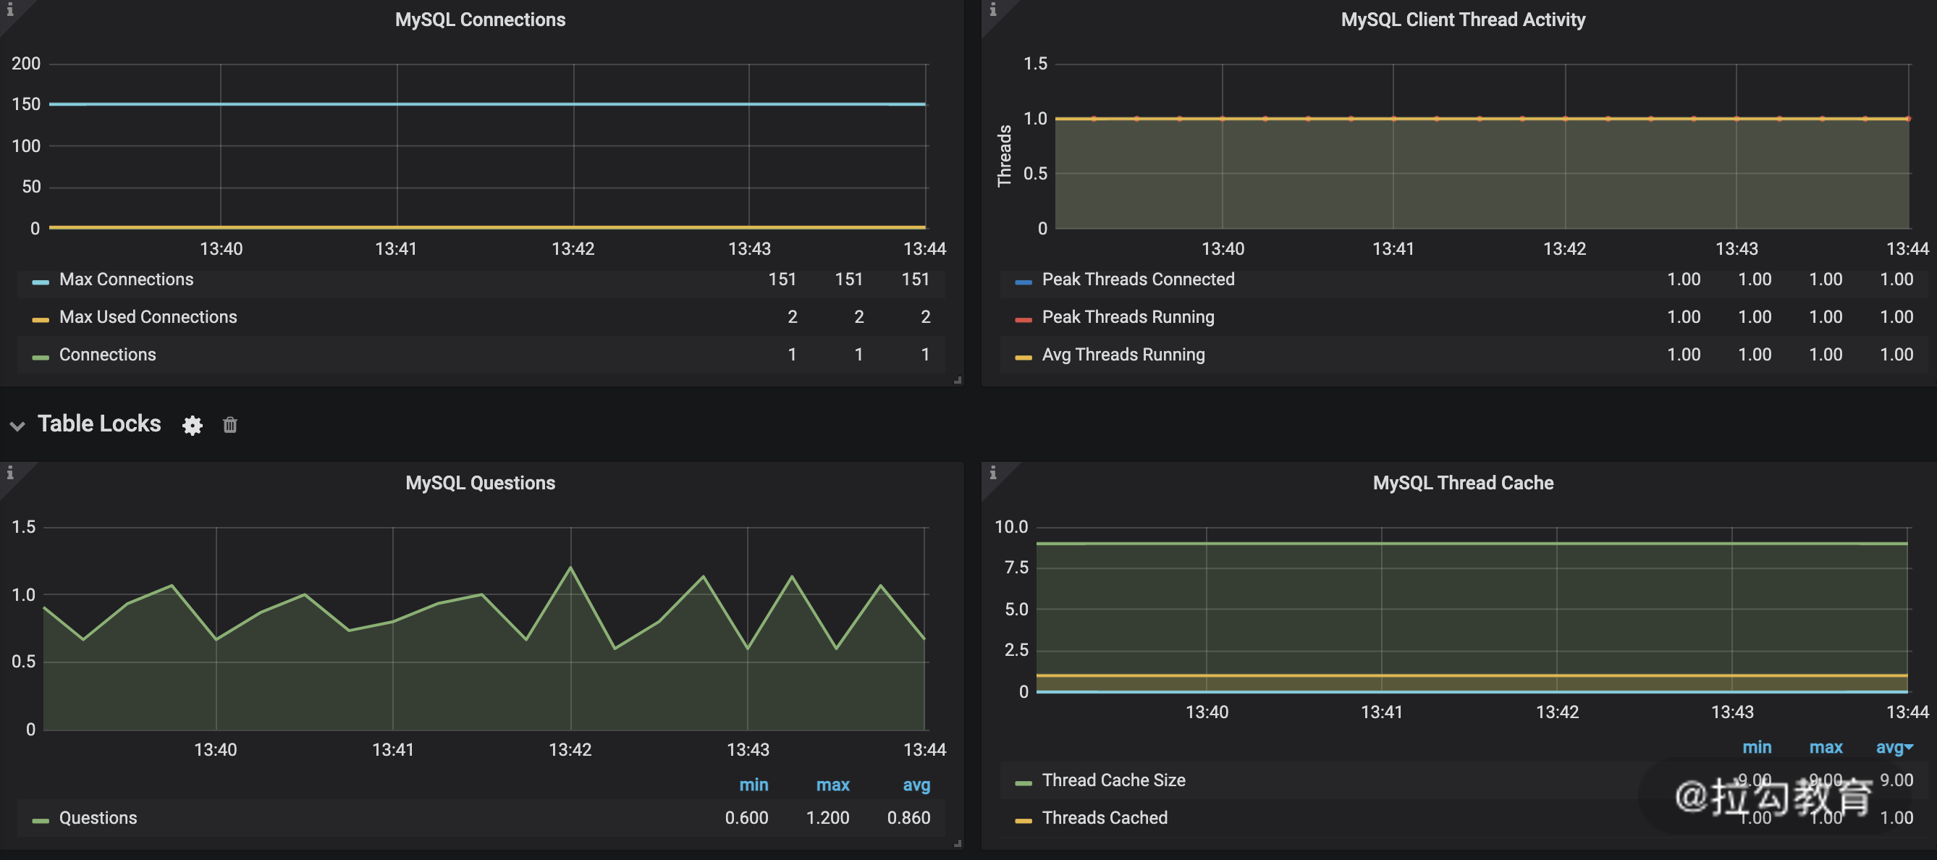Sort Thread Cache legend by avg
The width and height of the screenshot is (1937, 860).
pyautogui.click(x=1891, y=747)
